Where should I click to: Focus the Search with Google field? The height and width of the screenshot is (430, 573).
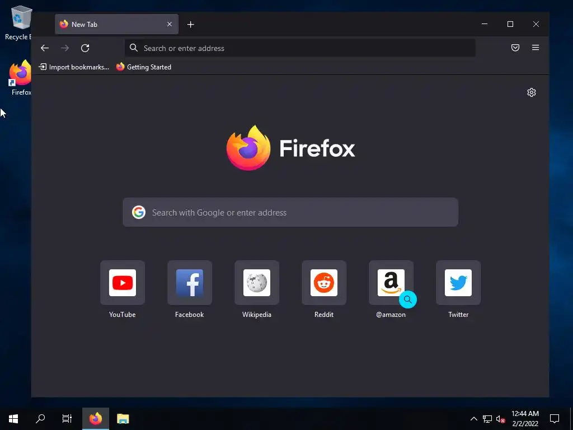coord(290,212)
